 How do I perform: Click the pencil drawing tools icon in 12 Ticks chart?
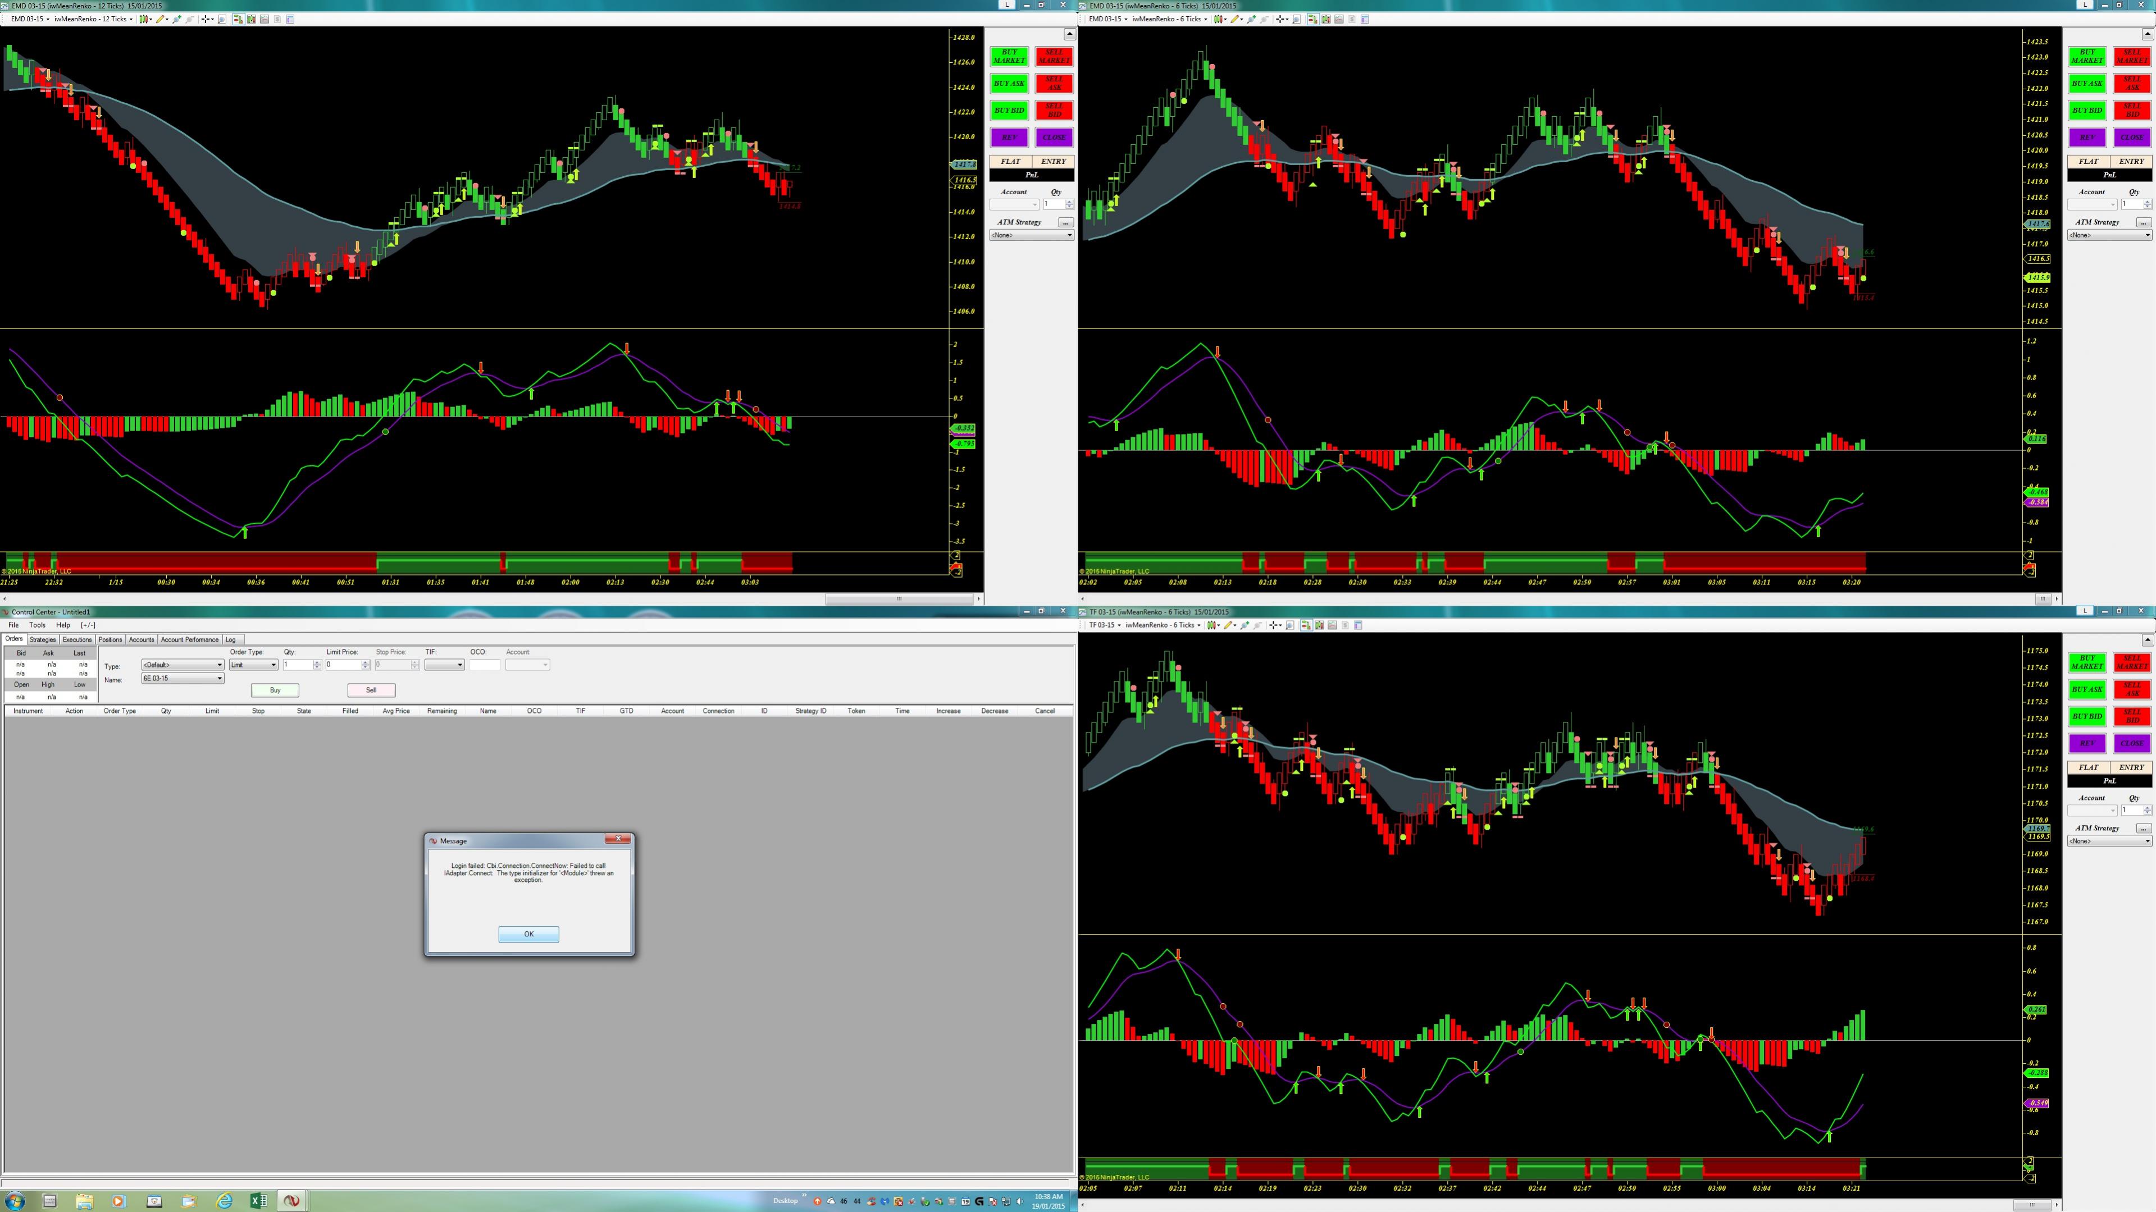coord(159,19)
